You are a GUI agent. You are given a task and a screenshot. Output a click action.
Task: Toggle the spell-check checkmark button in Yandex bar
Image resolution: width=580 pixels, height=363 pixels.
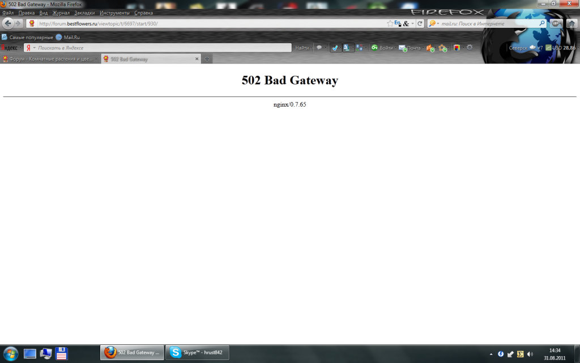click(335, 48)
